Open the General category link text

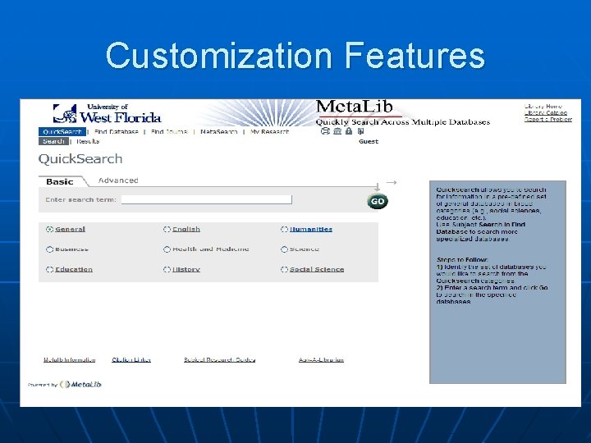coord(70,229)
